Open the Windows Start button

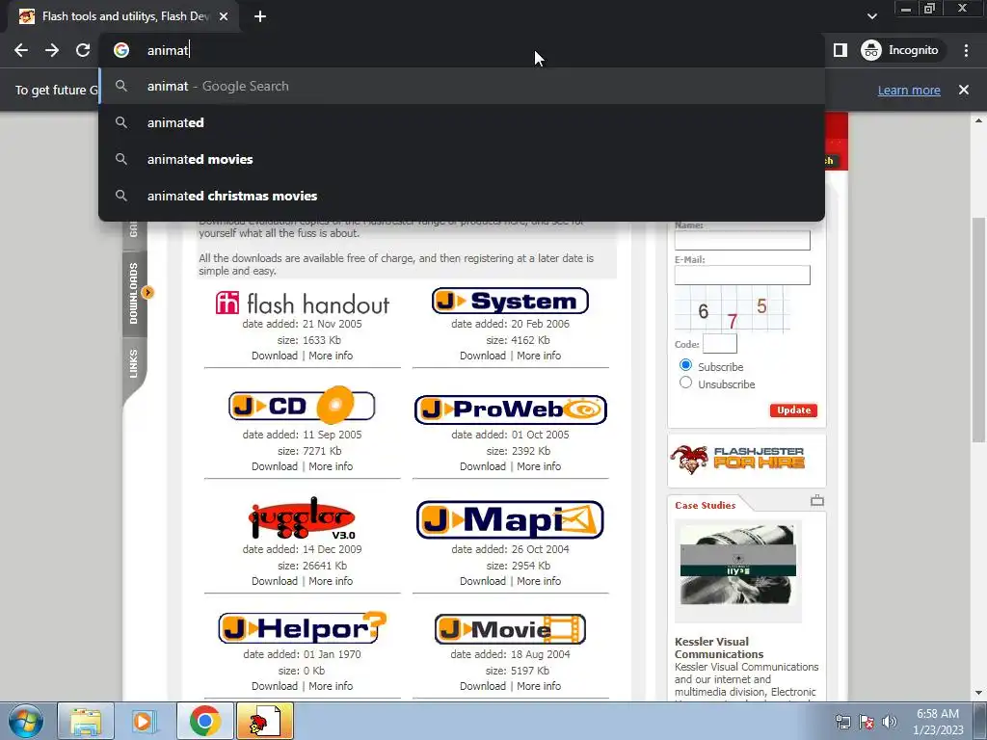coord(26,721)
